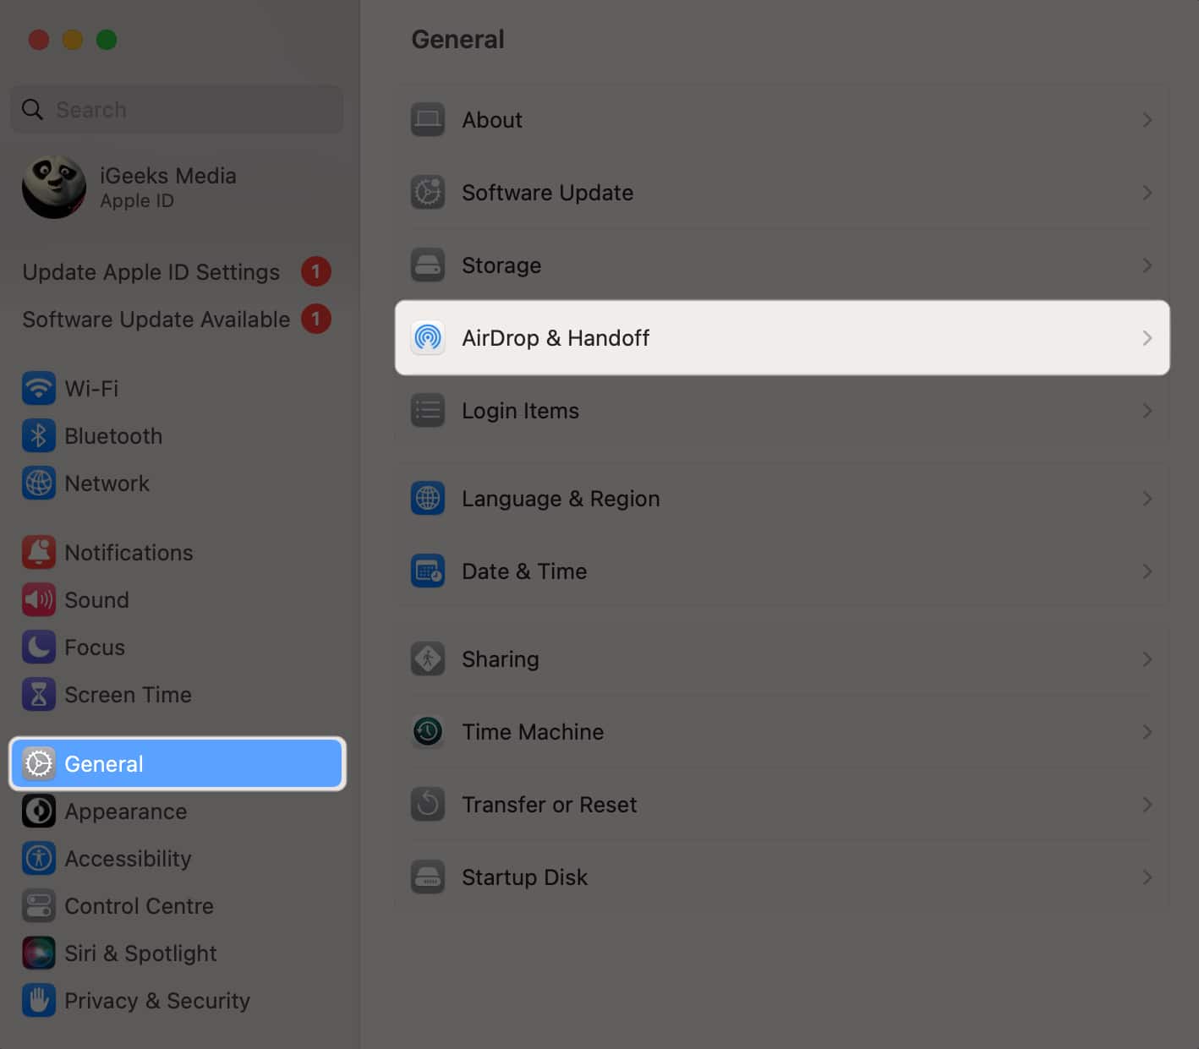This screenshot has height=1049, width=1199.
Task: Click the Software Update Available badge
Action: pyautogui.click(x=316, y=320)
